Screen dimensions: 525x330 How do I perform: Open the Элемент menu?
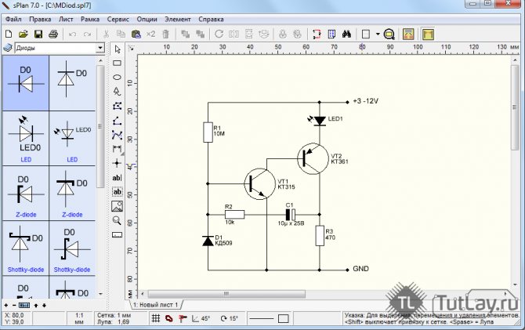click(x=178, y=18)
